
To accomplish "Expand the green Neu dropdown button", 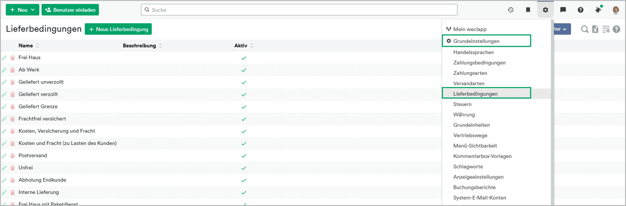I will click(22, 10).
